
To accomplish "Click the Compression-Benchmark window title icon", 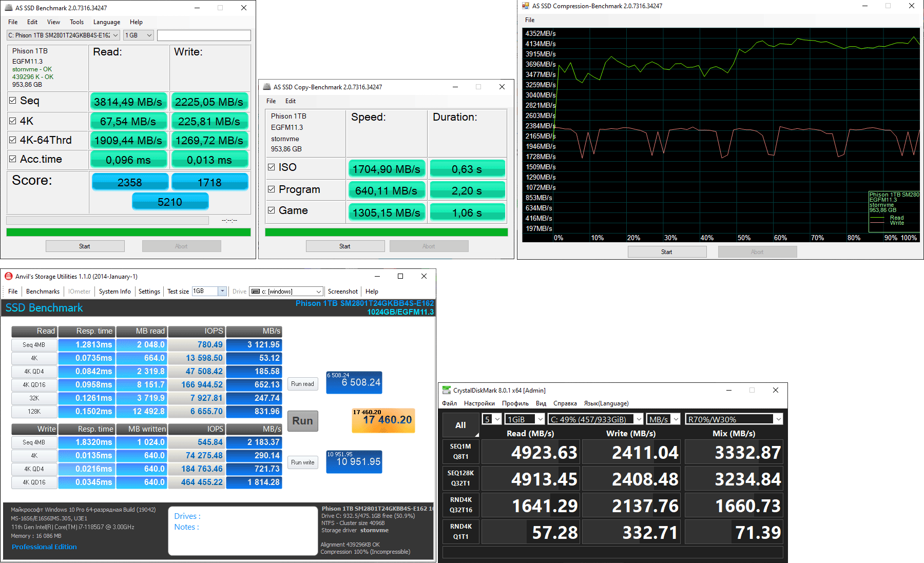I will (525, 6).
